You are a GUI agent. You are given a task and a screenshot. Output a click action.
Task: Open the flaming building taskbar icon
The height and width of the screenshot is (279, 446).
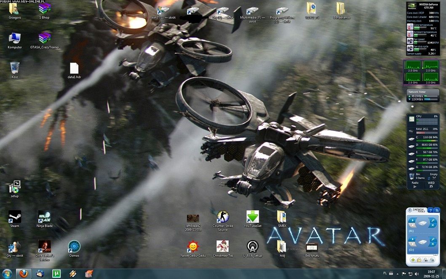point(89,274)
